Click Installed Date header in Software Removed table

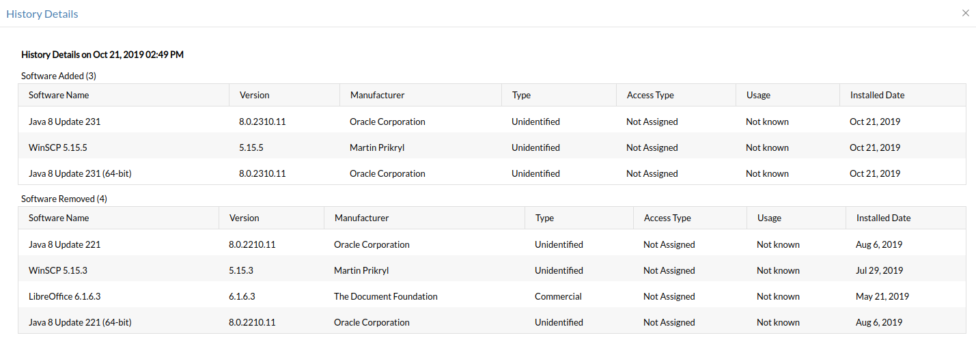[883, 218]
